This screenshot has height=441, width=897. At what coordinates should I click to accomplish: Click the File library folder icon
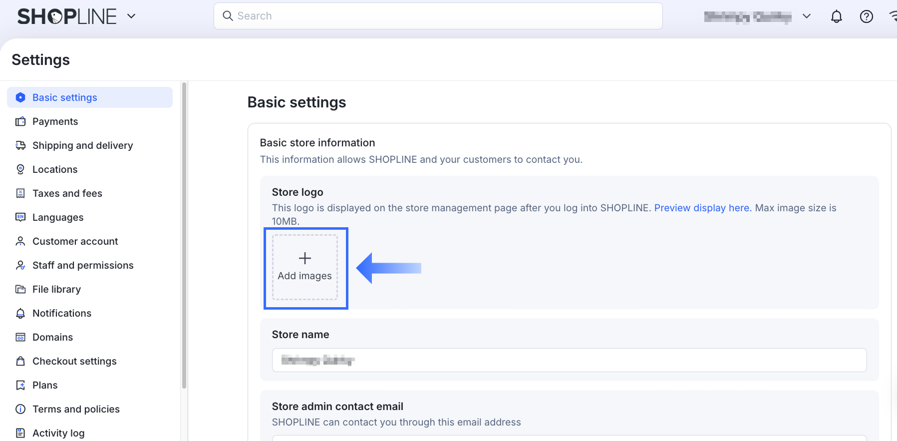point(20,289)
